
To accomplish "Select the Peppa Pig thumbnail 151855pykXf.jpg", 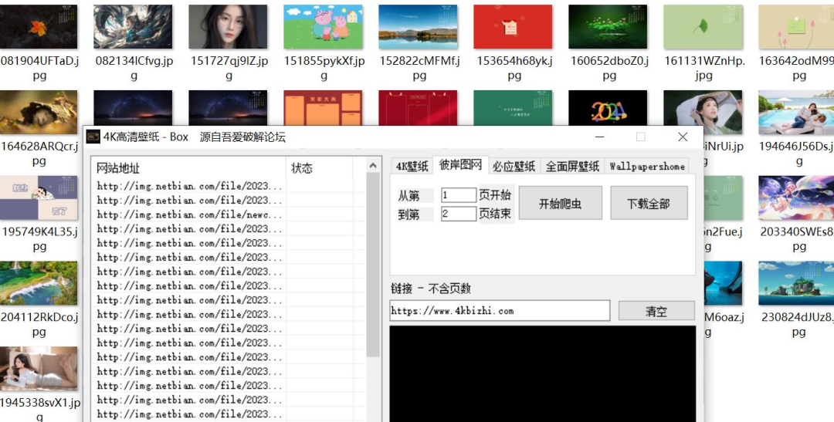I will [324, 26].
